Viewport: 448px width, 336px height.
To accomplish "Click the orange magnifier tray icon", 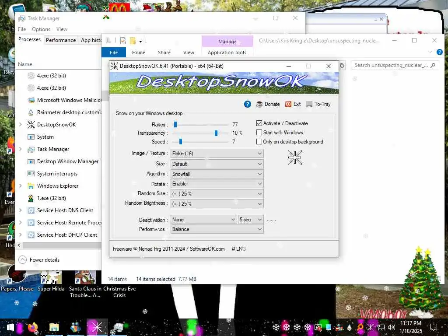I will [x=360, y=327].
